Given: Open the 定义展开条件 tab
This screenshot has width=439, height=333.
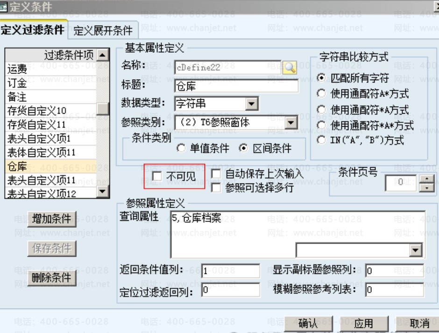Looking at the screenshot, I should 103,30.
